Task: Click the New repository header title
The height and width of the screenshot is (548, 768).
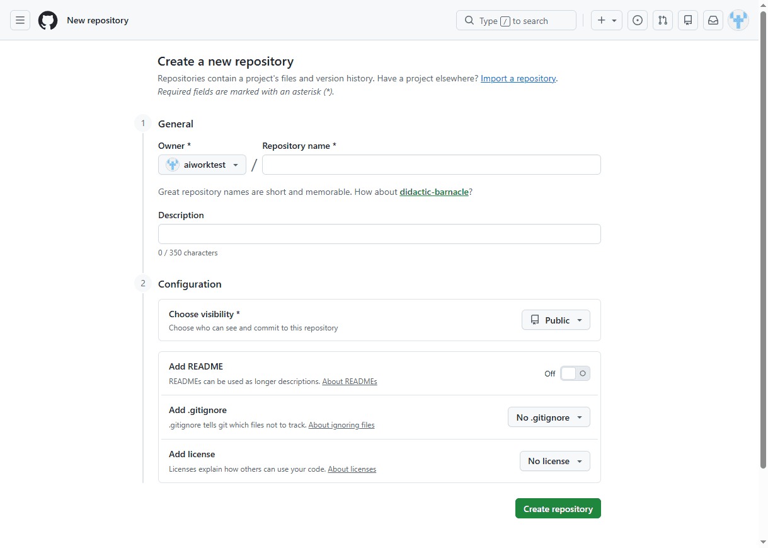Action: pyautogui.click(x=98, y=20)
